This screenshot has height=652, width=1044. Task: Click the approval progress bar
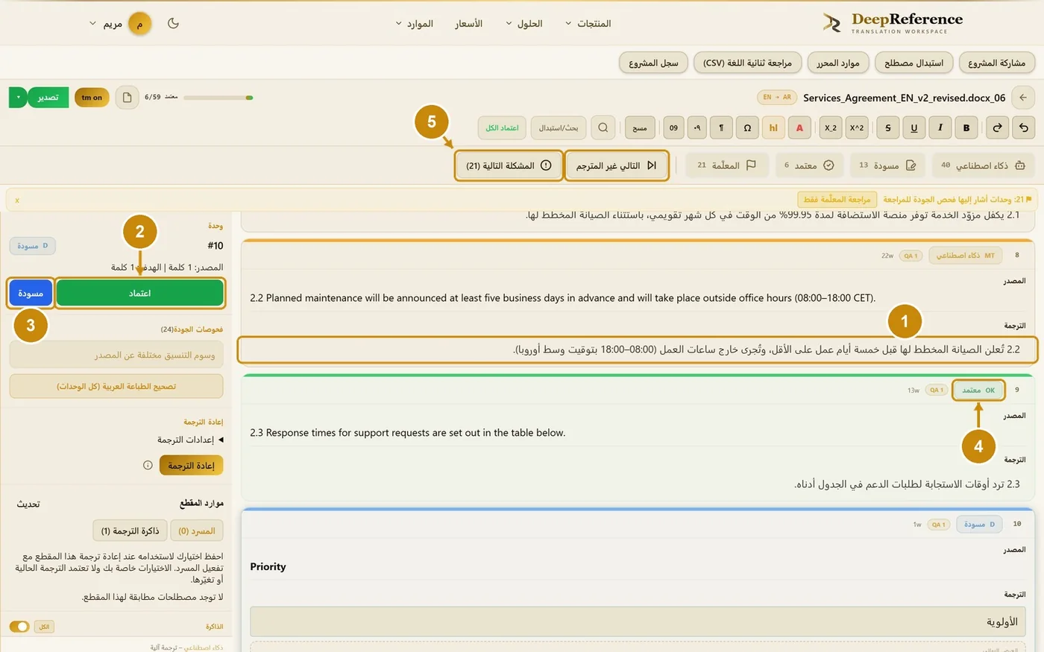218,98
